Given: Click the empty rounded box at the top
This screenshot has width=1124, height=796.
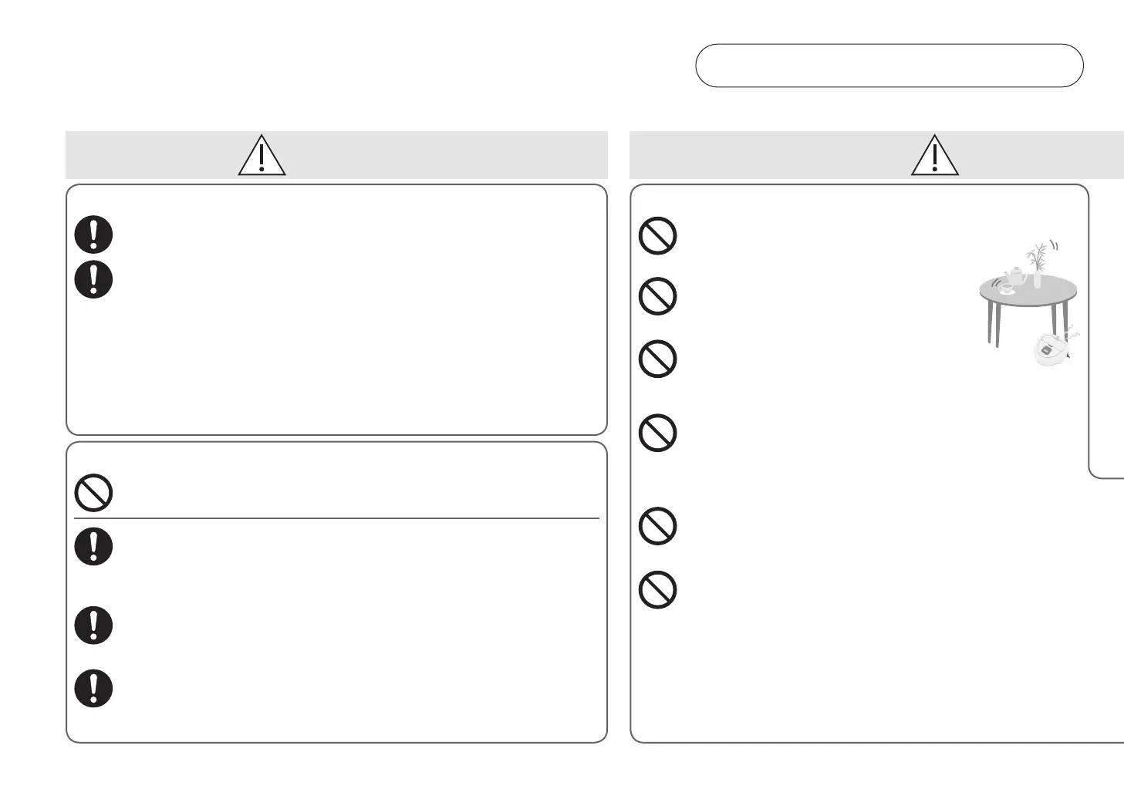Looking at the screenshot, I should [x=889, y=66].
